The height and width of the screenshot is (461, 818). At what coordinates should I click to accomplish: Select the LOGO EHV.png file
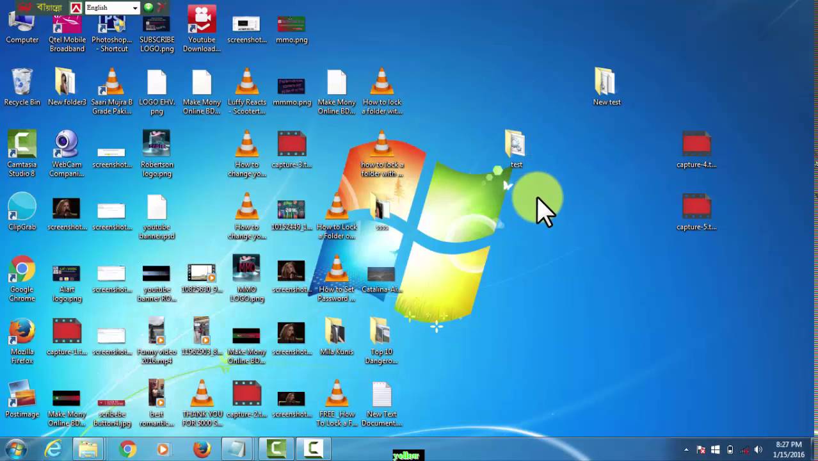click(157, 92)
